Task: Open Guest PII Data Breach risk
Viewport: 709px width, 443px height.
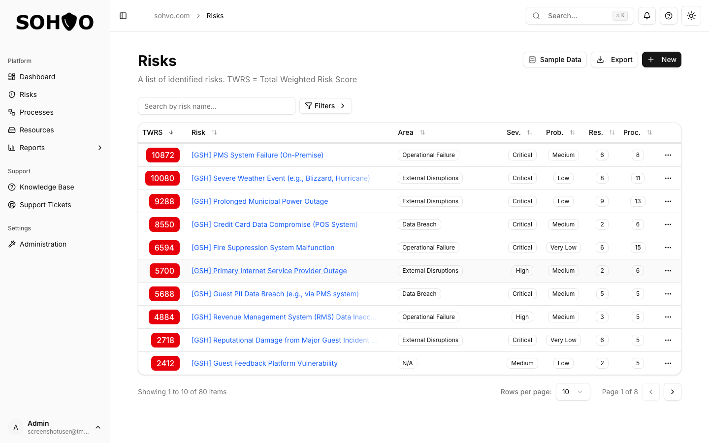Action: [x=275, y=294]
